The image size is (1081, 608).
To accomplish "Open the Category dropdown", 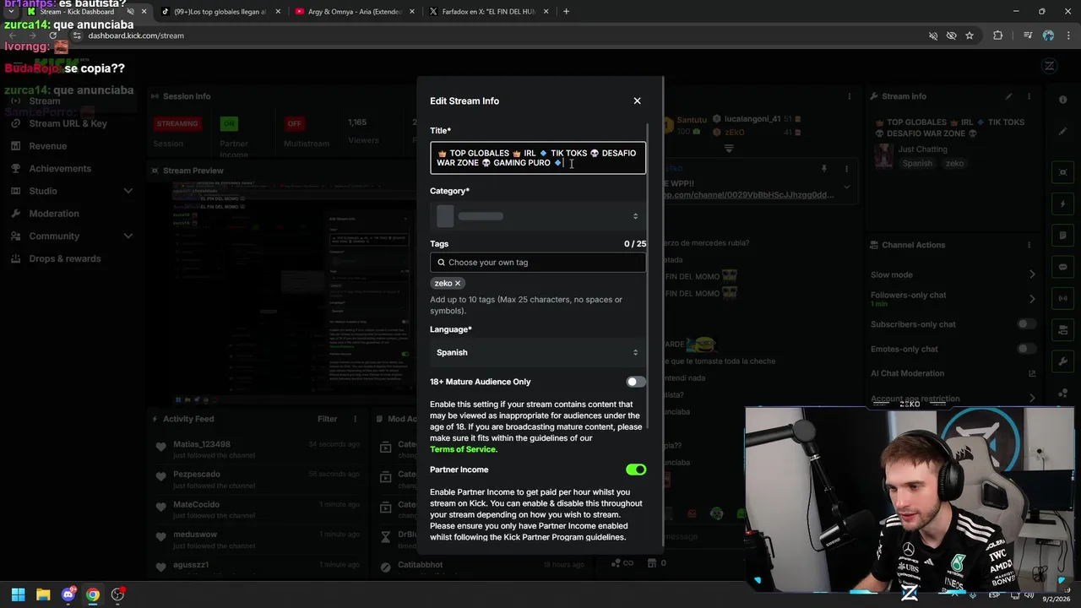I will 538,216.
